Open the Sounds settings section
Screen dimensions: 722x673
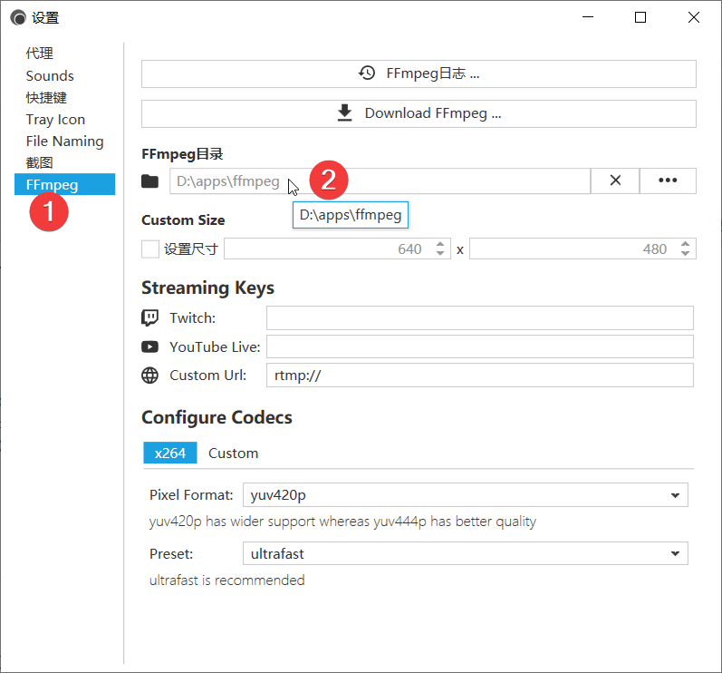pyautogui.click(x=50, y=76)
